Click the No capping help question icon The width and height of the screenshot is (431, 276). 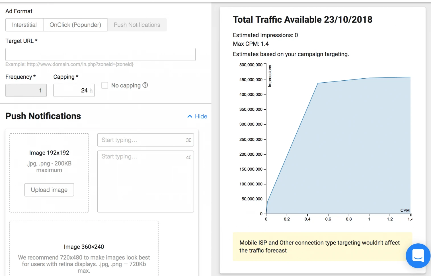point(145,85)
